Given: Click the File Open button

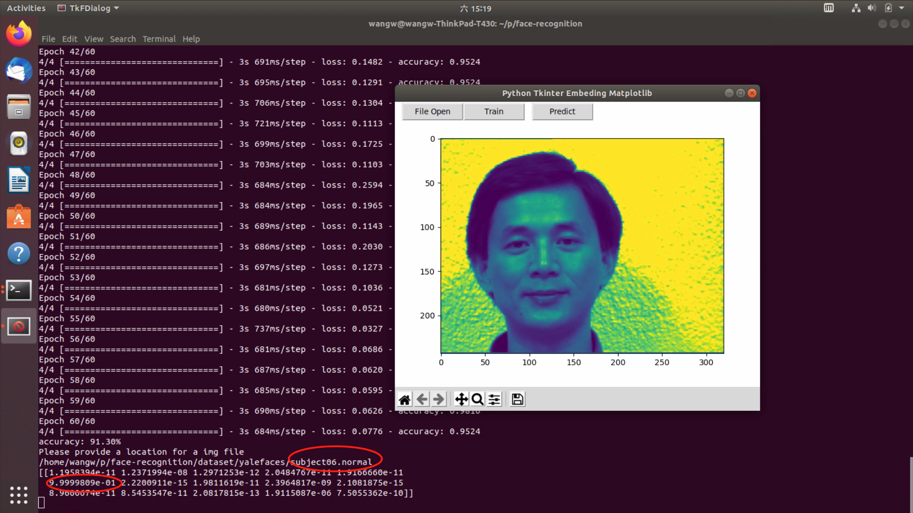Looking at the screenshot, I should click(x=432, y=111).
